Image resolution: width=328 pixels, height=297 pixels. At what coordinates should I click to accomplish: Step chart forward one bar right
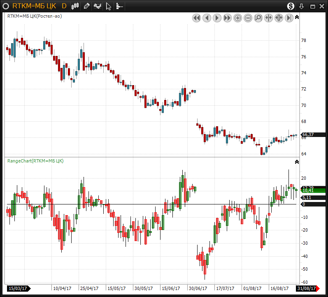click(x=217, y=18)
